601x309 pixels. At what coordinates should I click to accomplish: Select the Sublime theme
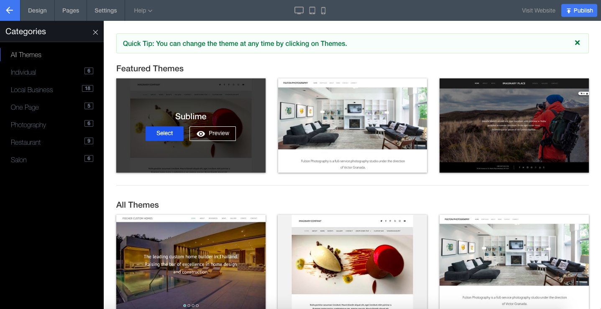pyautogui.click(x=164, y=133)
